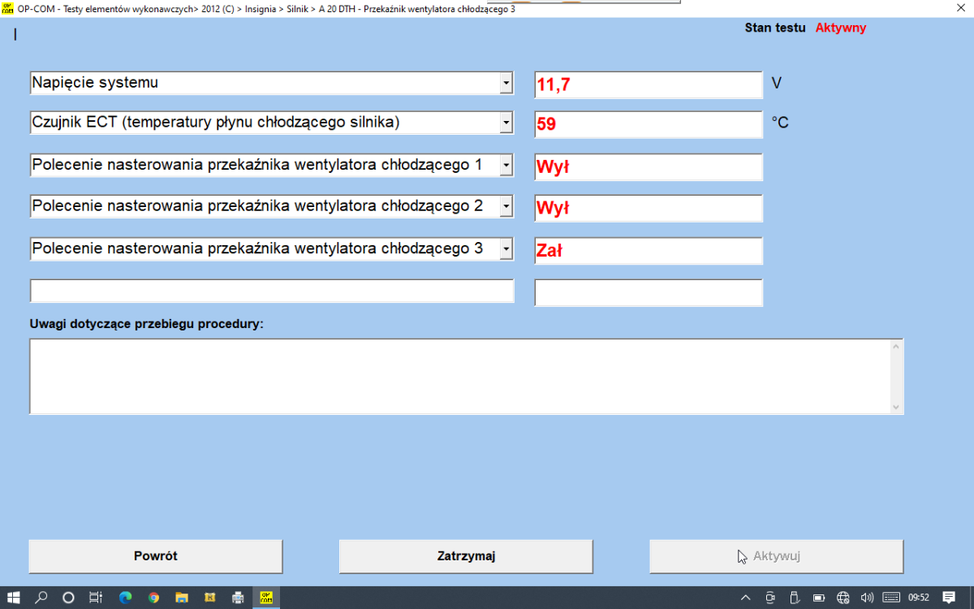Open volume control tray icon
This screenshot has height=609, width=974.
tap(867, 598)
